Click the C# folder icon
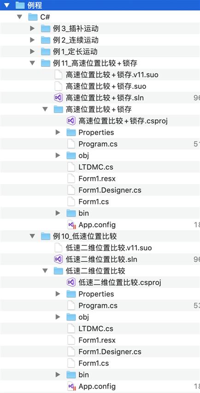This screenshot has height=393, width=200. coord(33,17)
